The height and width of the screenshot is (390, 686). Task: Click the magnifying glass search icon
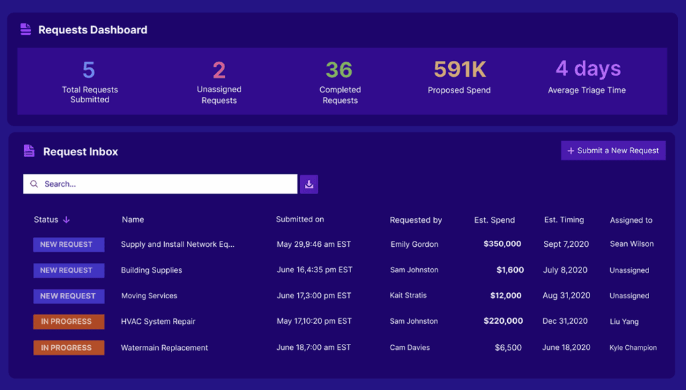pyautogui.click(x=34, y=184)
